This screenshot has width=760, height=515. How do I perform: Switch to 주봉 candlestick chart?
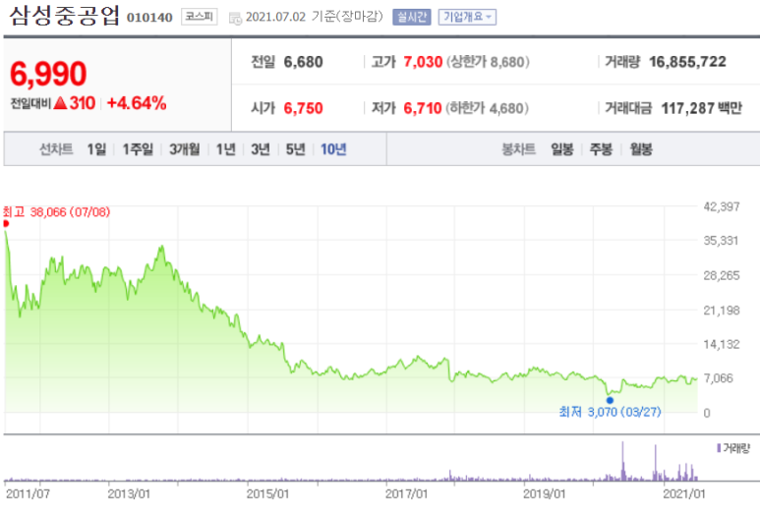(601, 149)
